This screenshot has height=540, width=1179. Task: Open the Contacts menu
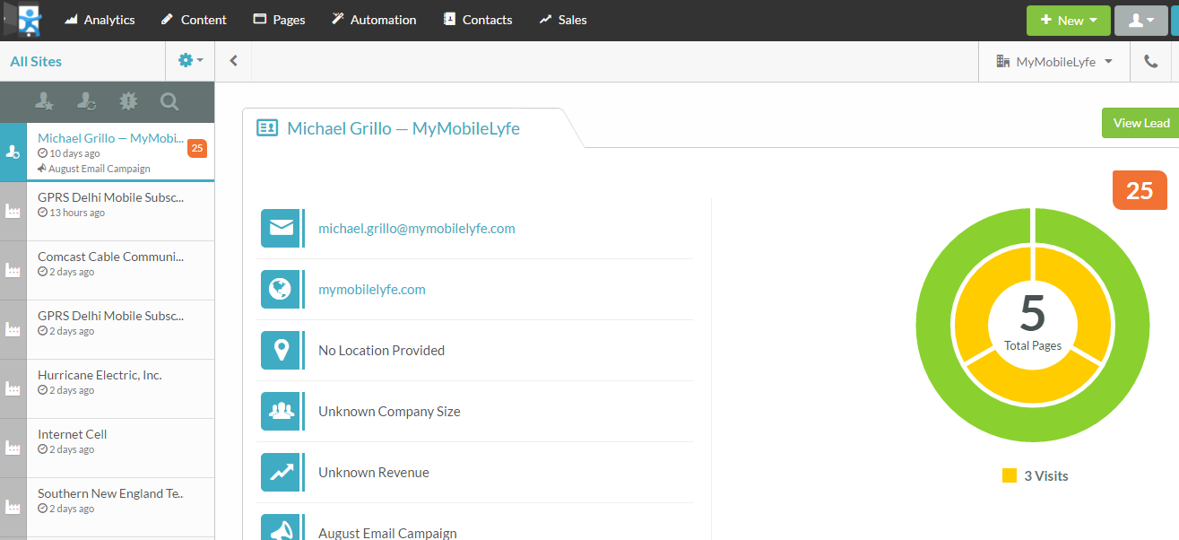[x=478, y=20]
